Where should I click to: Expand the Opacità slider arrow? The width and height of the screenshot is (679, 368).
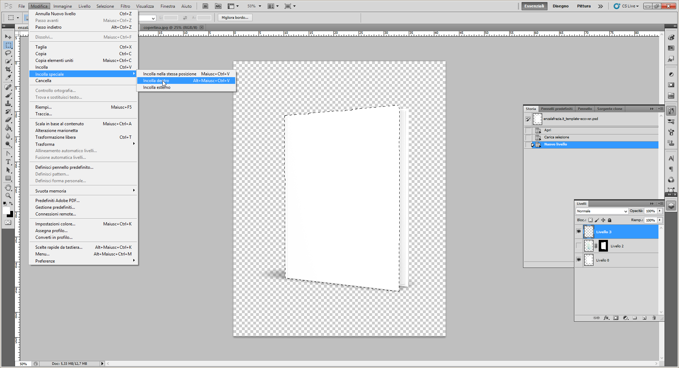point(660,211)
